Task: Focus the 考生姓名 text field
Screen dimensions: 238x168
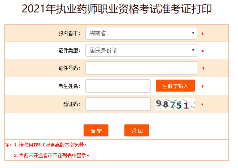Action: [118, 86]
